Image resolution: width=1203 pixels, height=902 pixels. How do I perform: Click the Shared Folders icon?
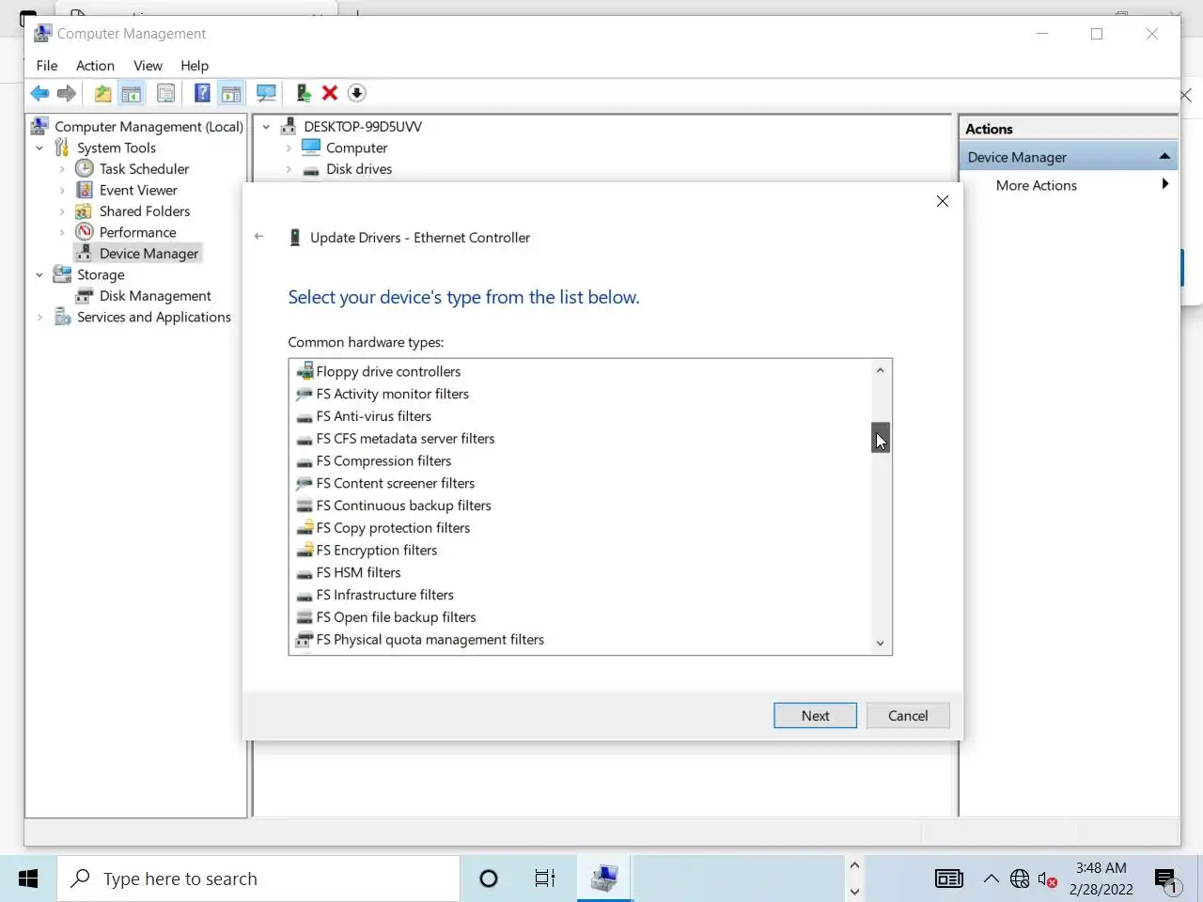pos(85,211)
